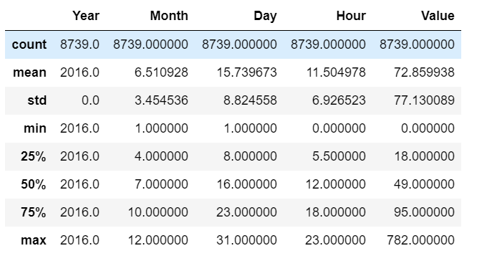Click the Day column header
Screen dimensions: 477x261
pyautogui.click(x=265, y=16)
